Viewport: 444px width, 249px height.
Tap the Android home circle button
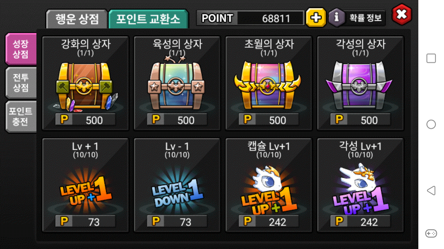point(431,124)
